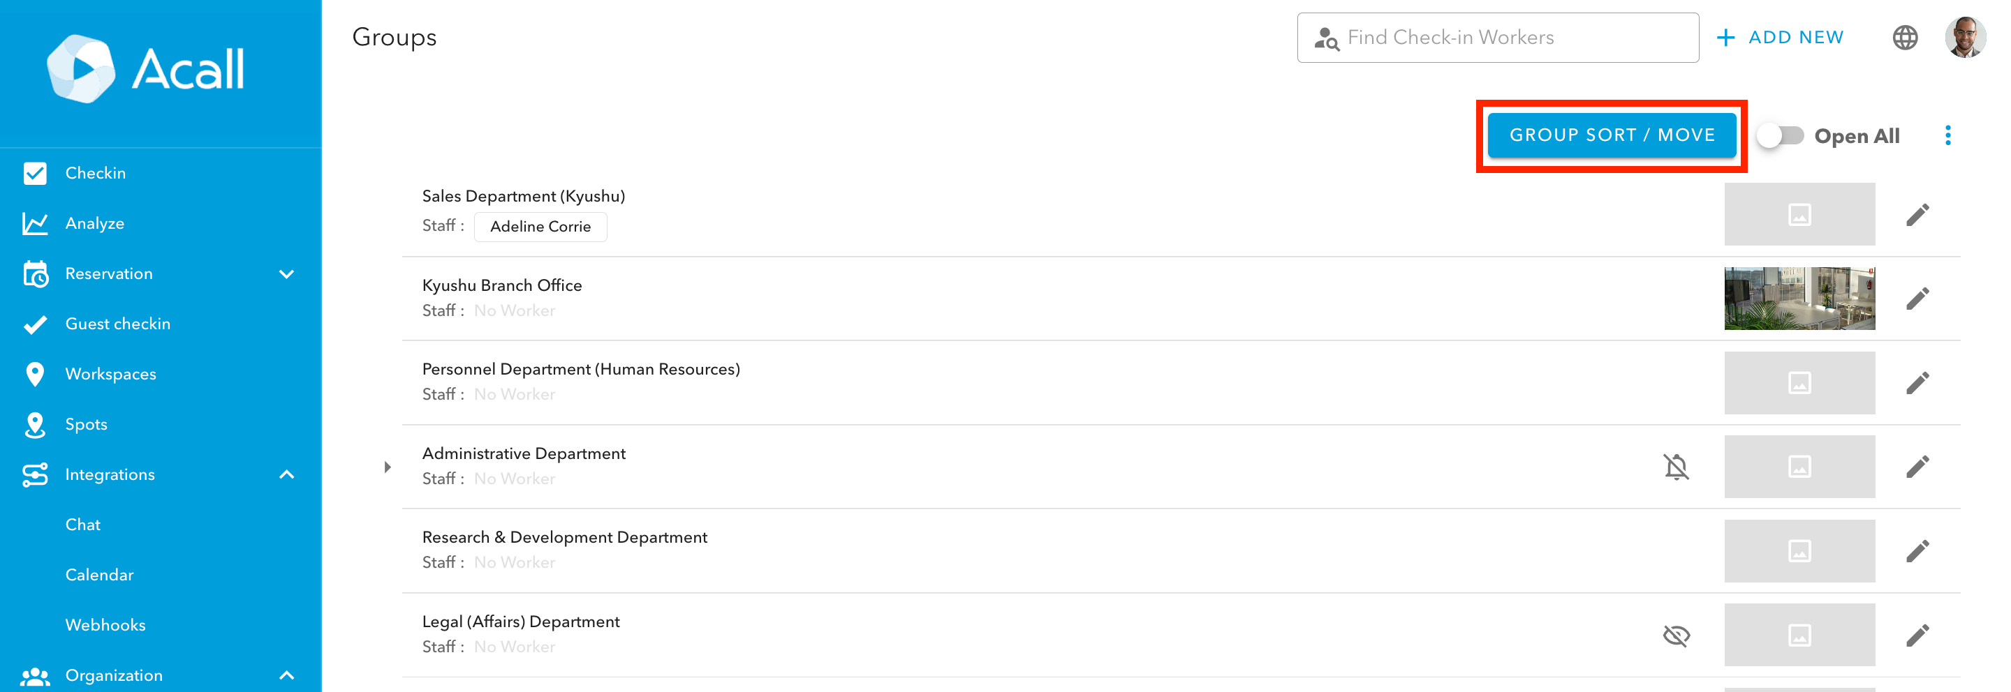
Task: Click the Acall logo
Action: click(x=146, y=68)
